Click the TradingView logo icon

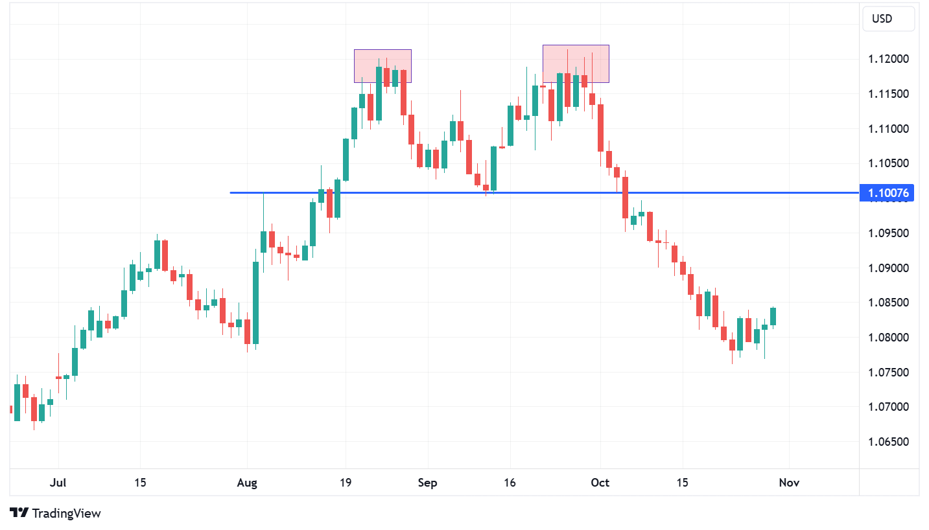(x=19, y=513)
